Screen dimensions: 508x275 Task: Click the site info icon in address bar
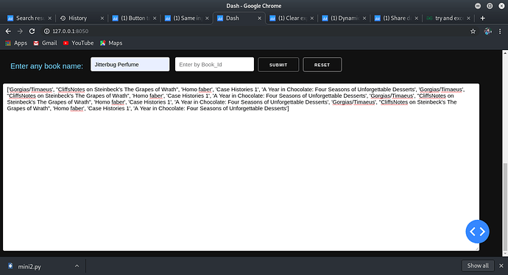(x=46, y=31)
